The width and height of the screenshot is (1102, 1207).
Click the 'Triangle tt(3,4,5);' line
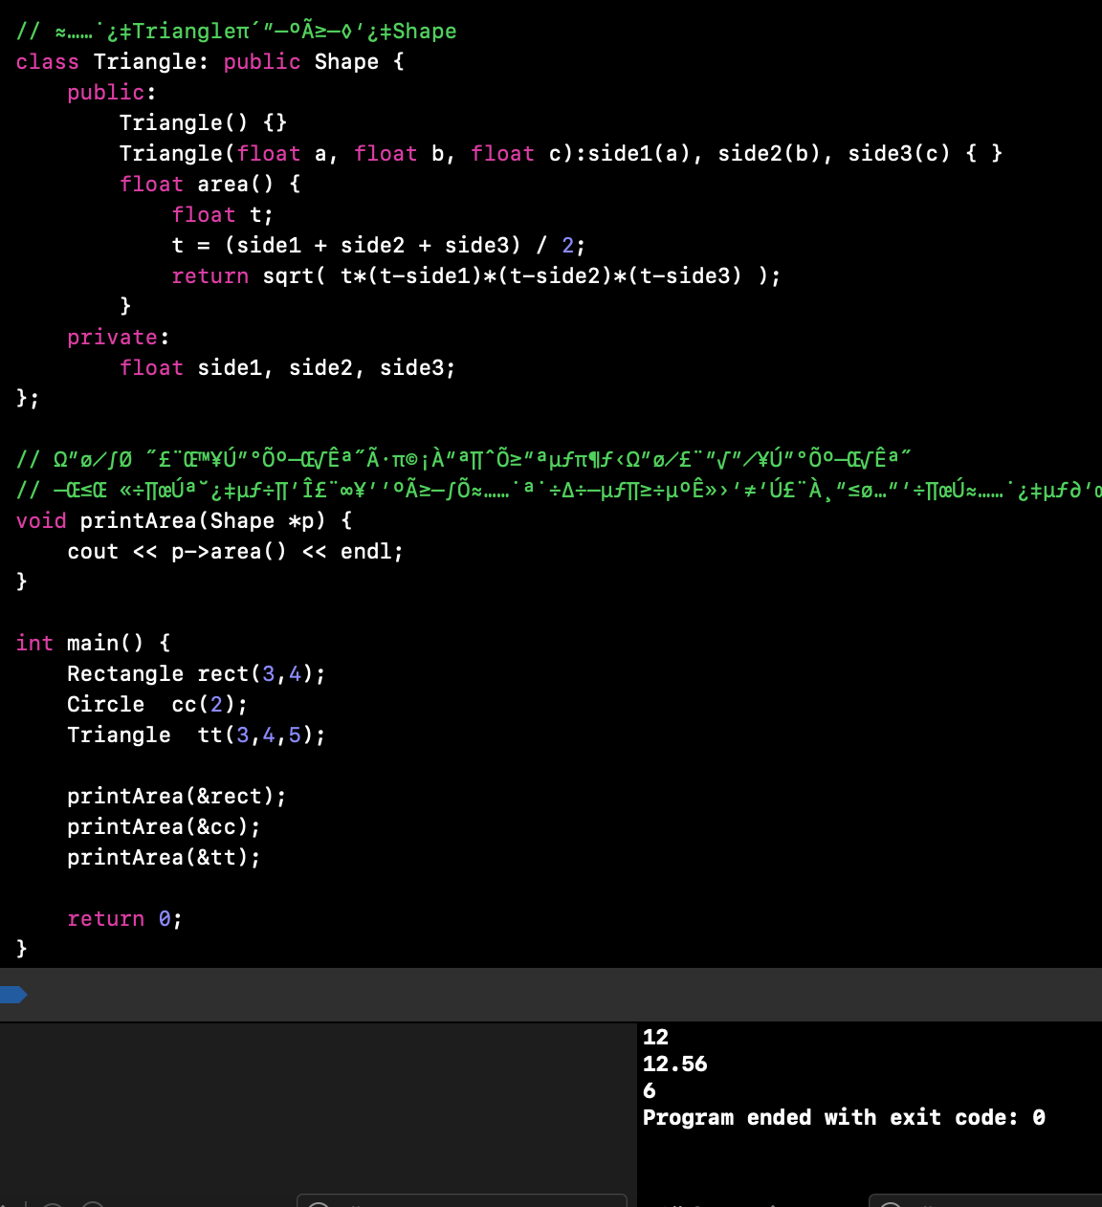[x=196, y=735]
